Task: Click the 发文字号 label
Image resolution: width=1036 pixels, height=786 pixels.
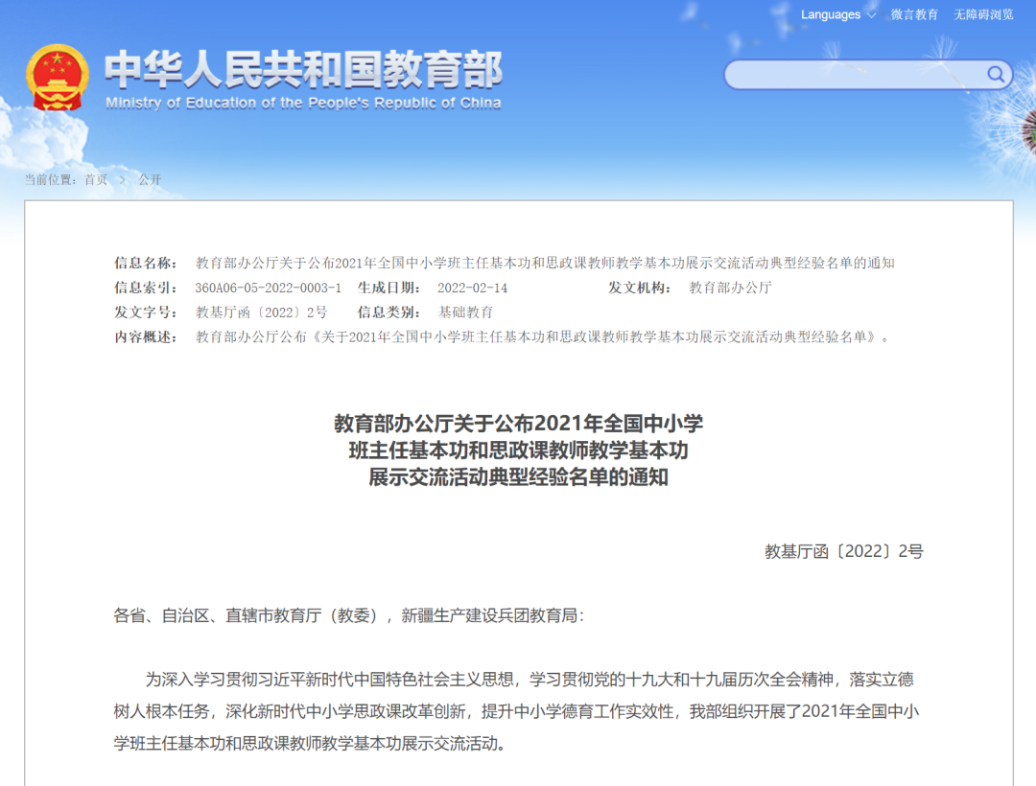Action: pyautogui.click(x=146, y=312)
